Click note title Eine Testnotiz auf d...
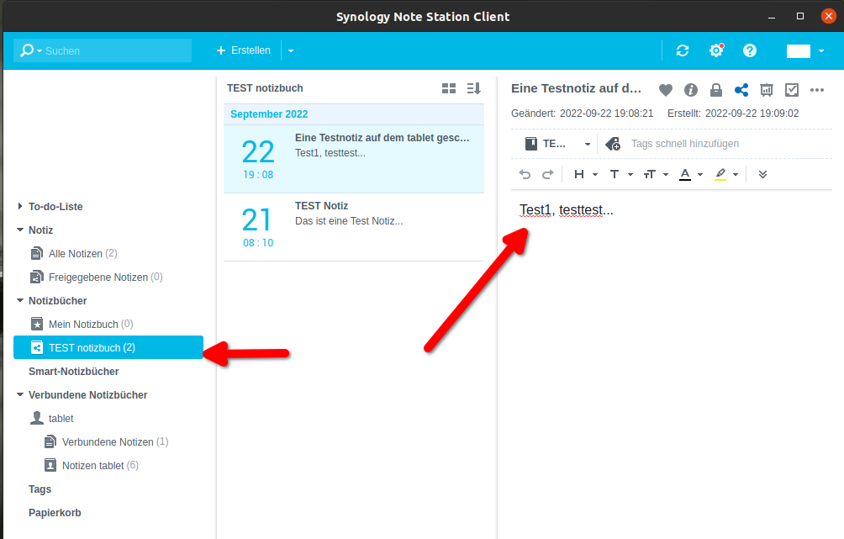The width and height of the screenshot is (844, 539). tap(576, 88)
